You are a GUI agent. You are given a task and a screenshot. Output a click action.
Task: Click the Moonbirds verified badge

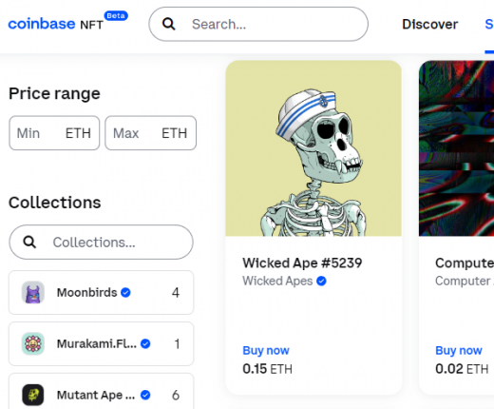pyautogui.click(x=125, y=292)
